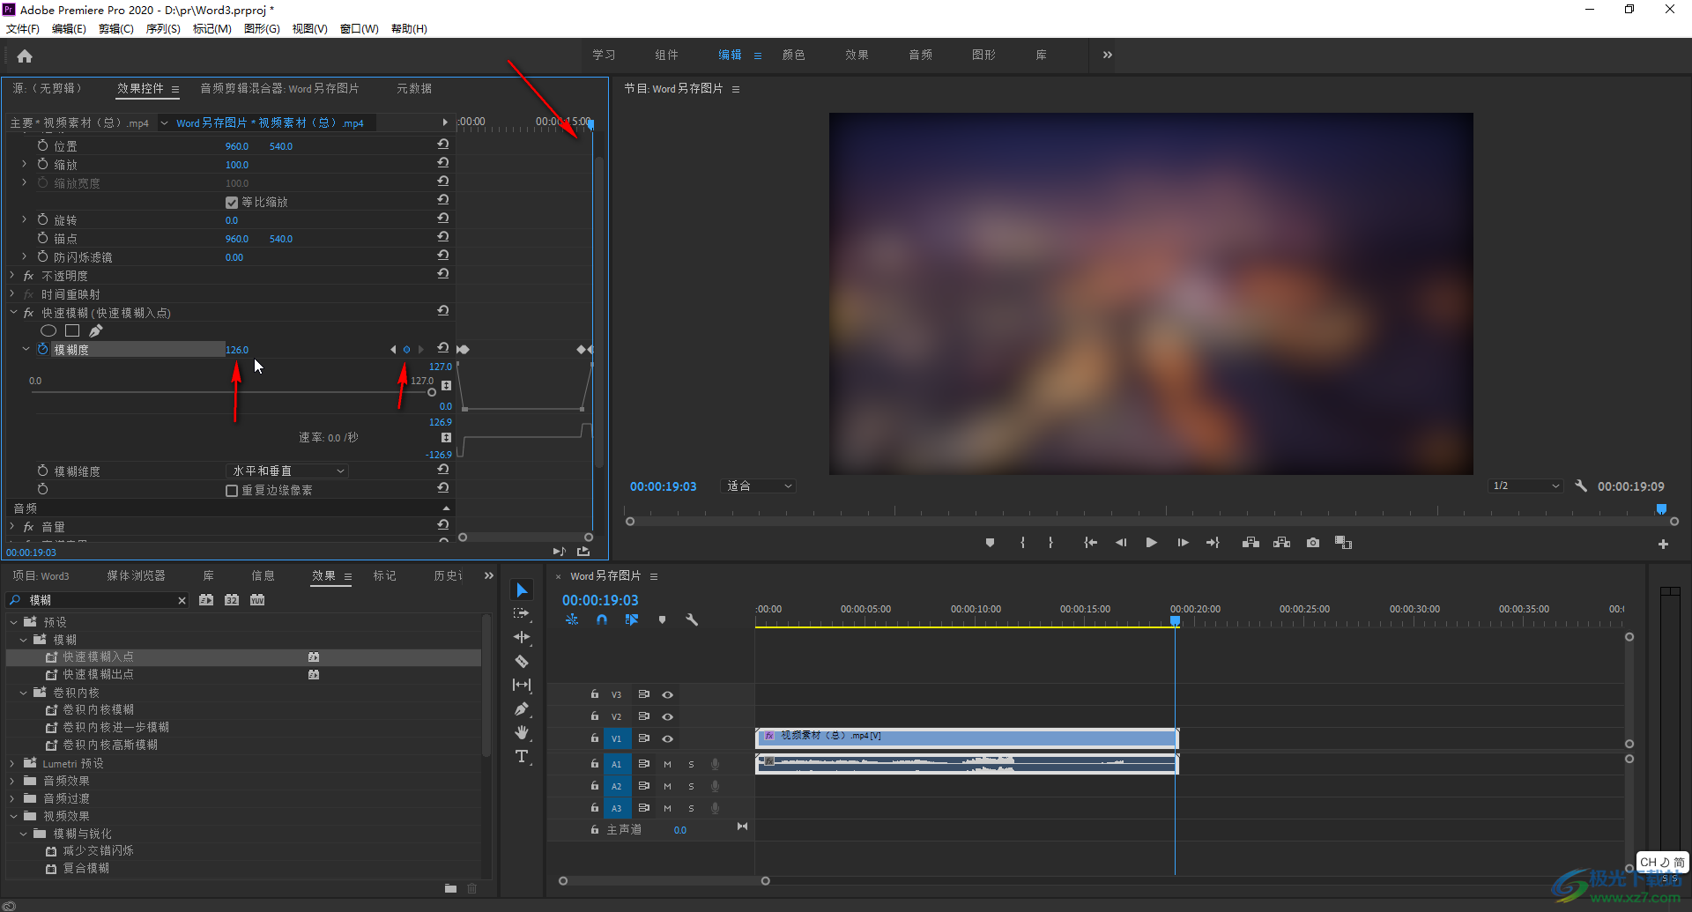Open Metadata panel tab

click(x=413, y=88)
